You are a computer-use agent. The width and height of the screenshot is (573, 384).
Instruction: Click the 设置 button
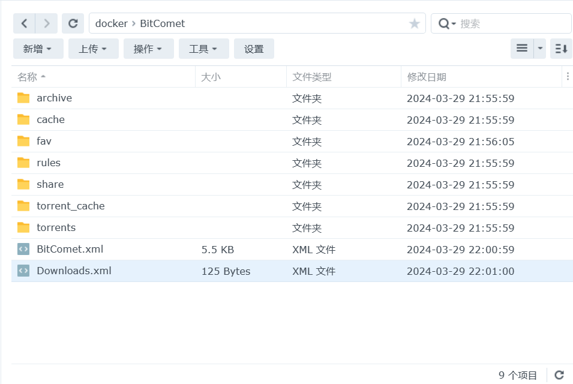tap(254, 49)
